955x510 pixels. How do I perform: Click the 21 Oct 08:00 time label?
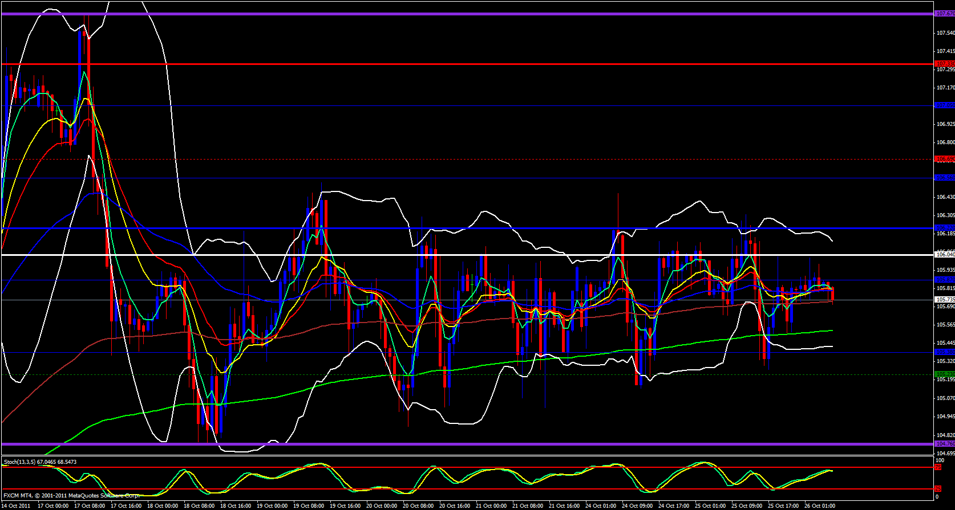coord(528,506)
